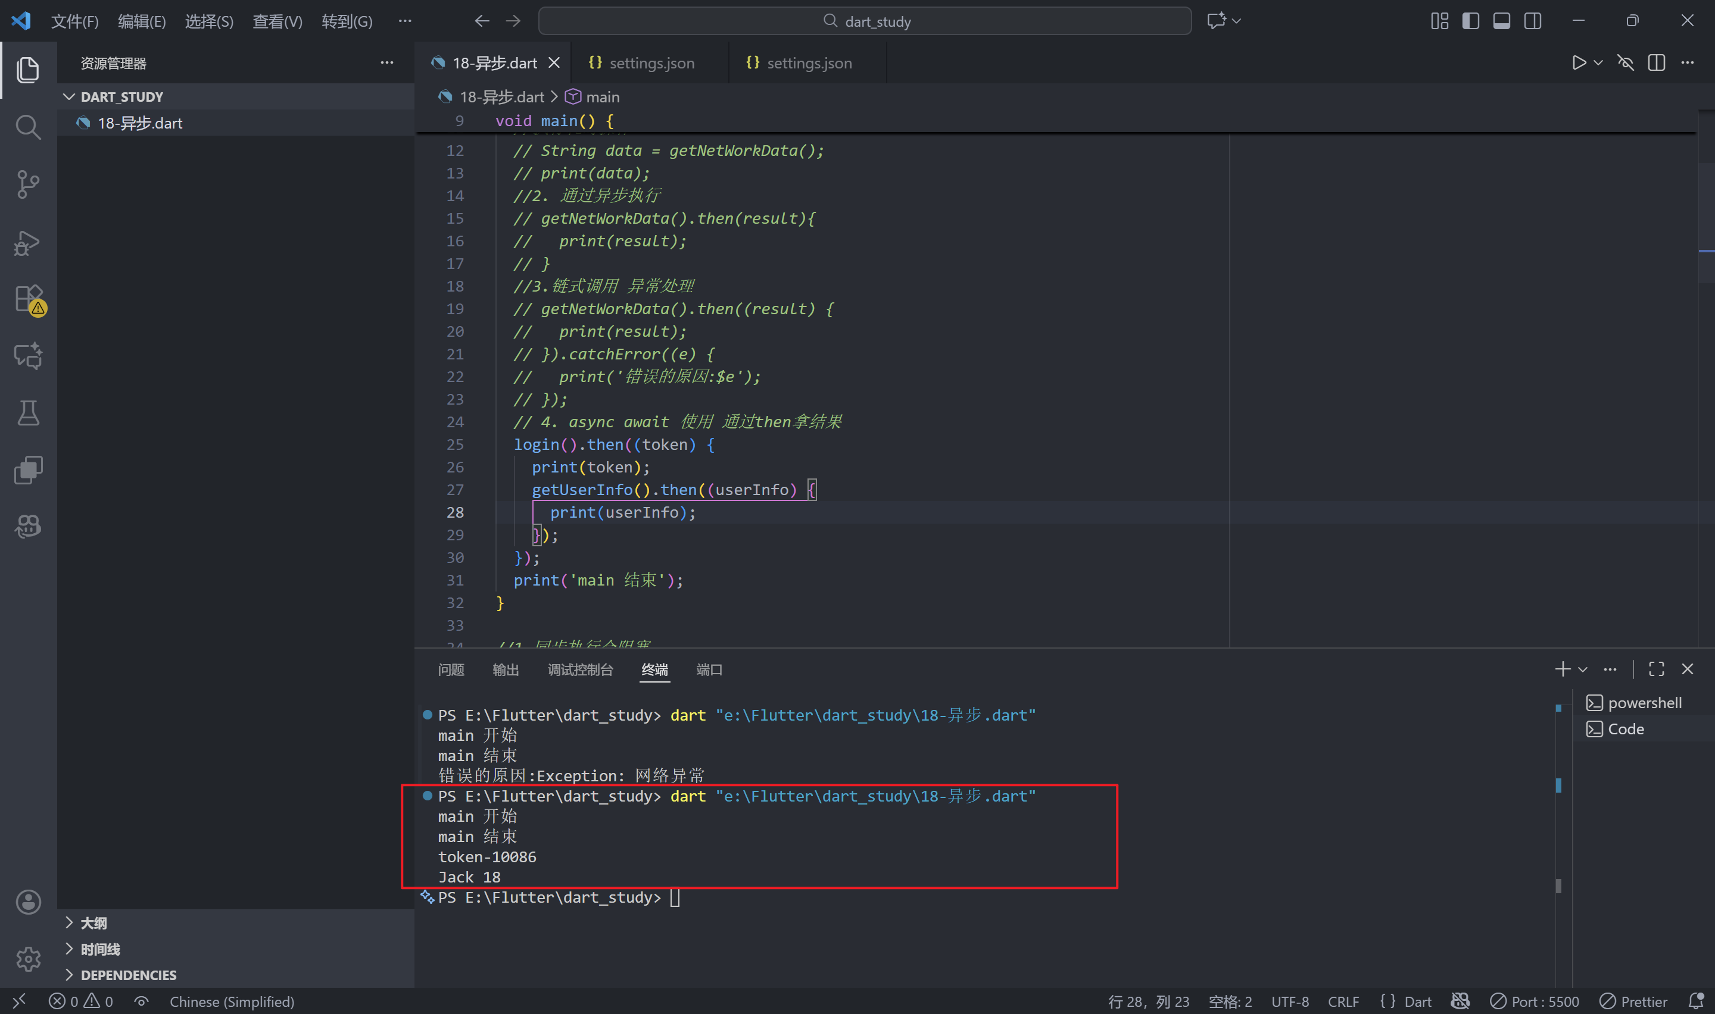1715x1014 pixels.
Task: Open the Accounts icon in activity bar
Action: click(x=28, y=902)
